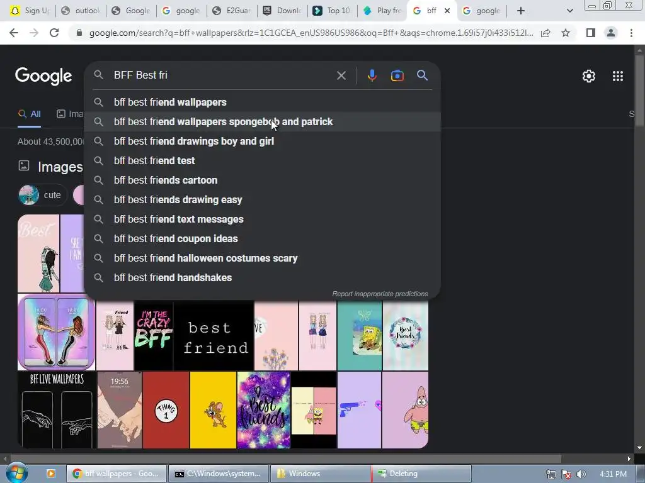This screenshot has height=483, width=645.
Task: Choose suggestion best friends drawing easy
Action: (262, 199)
